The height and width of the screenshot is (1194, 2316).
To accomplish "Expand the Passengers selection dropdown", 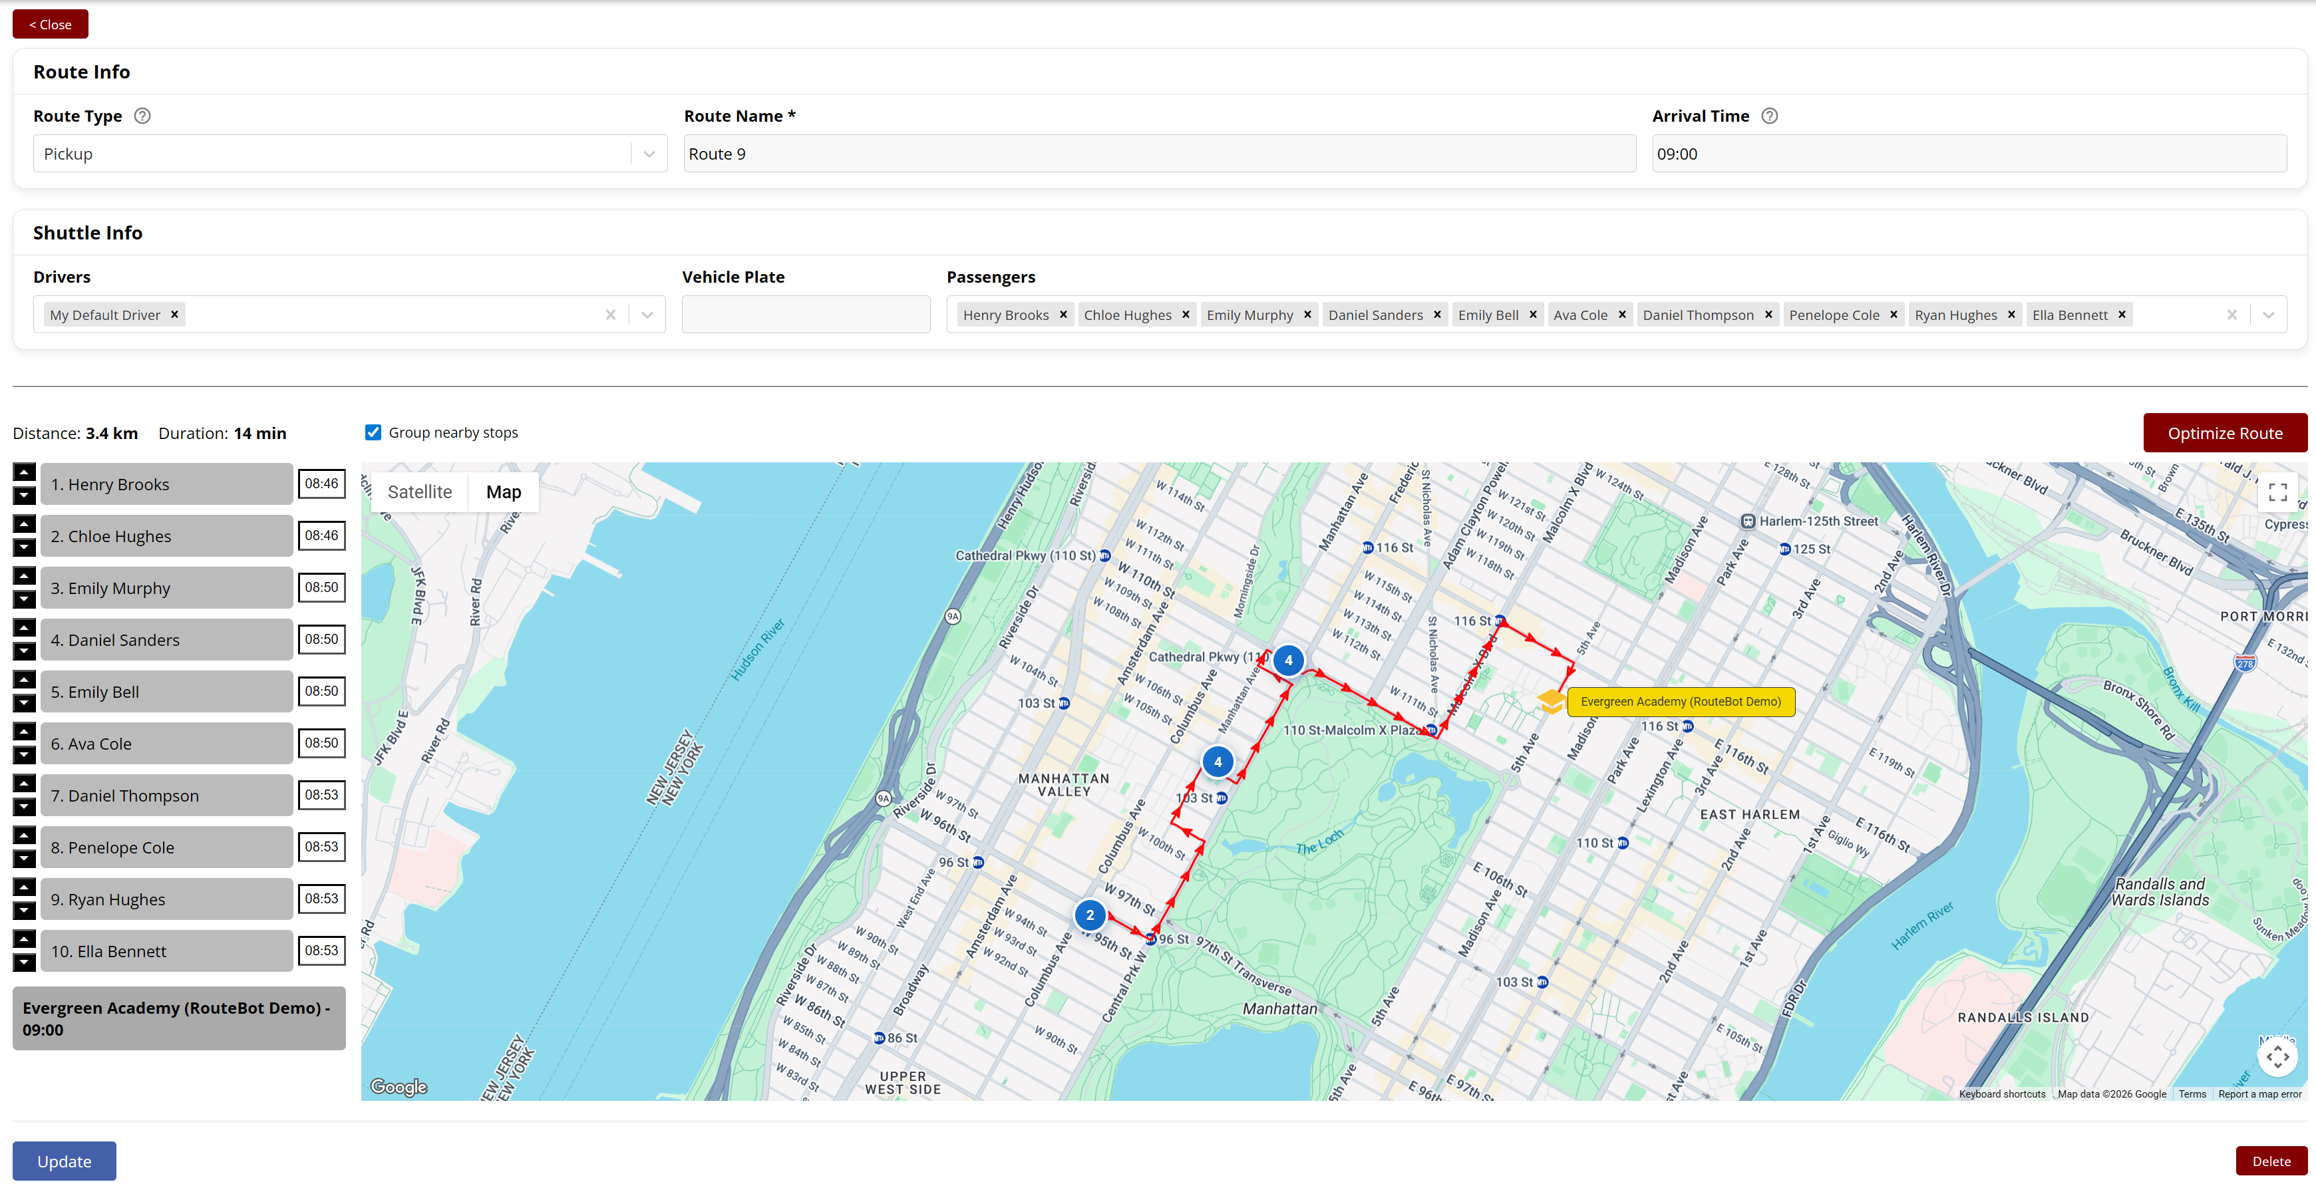I will coord(2267,314).
